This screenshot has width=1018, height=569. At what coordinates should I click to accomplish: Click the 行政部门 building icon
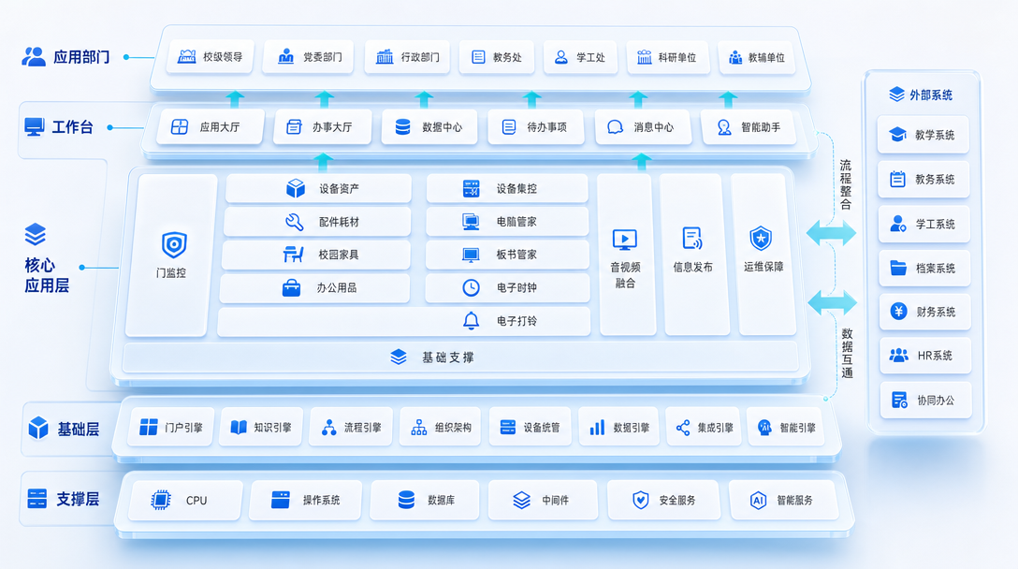point(385,56)
